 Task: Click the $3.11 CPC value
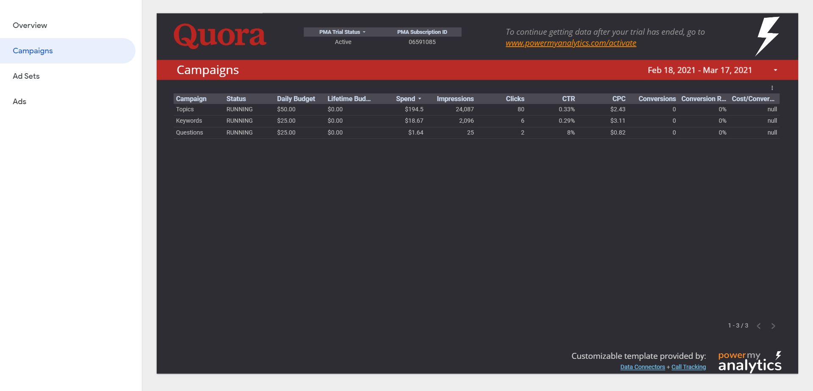(x=618, y=121)
